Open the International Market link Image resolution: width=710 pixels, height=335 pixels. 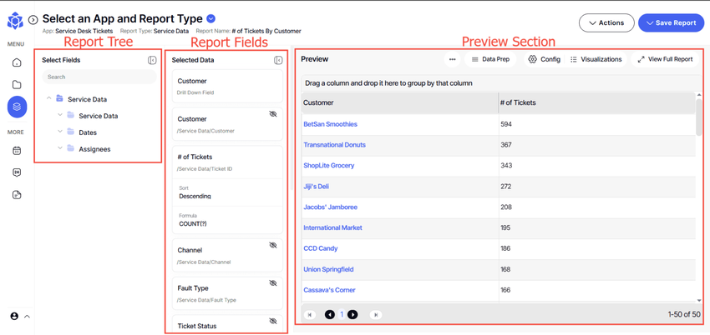[x=332, y=228]
